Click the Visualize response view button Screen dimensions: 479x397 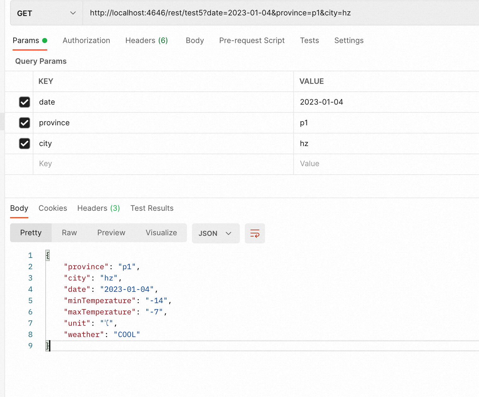[x=161, y=233]
